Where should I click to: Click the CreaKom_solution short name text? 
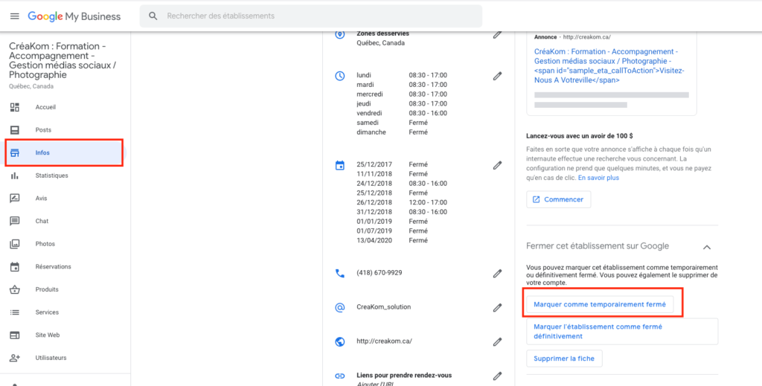point(383,307)
